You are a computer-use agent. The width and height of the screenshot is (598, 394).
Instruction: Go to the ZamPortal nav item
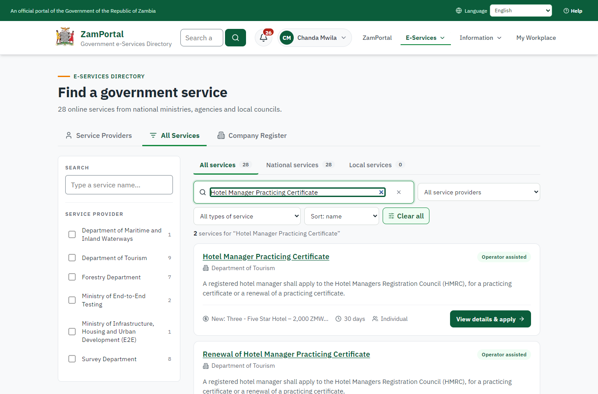pos(377,38)
